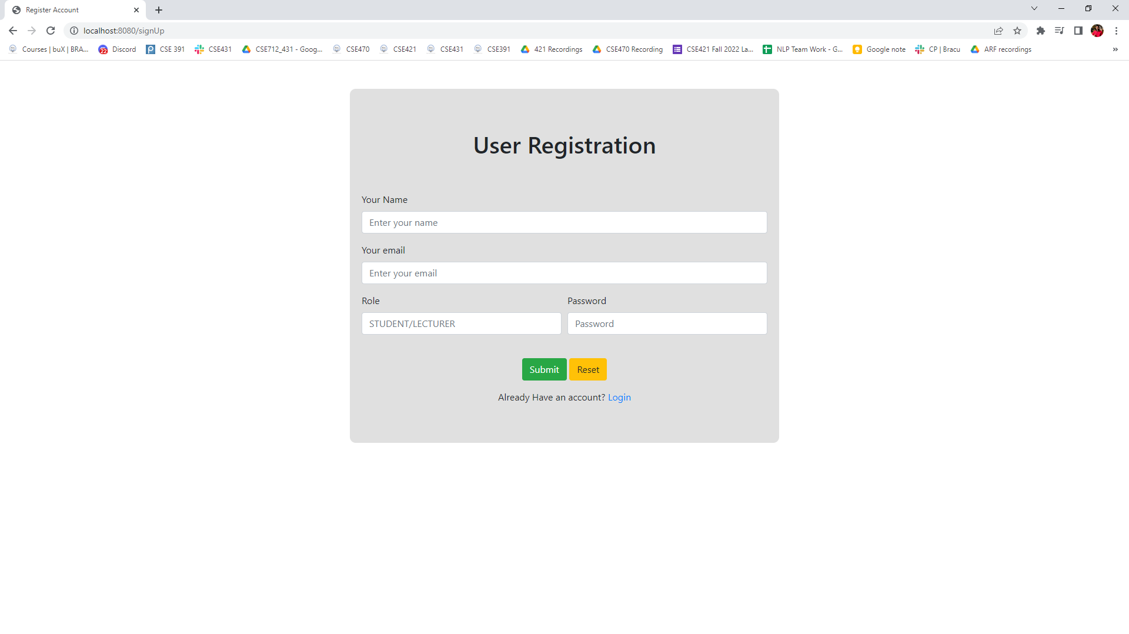The image size is (1129, 634).
Task: Open the Google note bookmark
Action: pyautogui.click(x=879, y=49)
